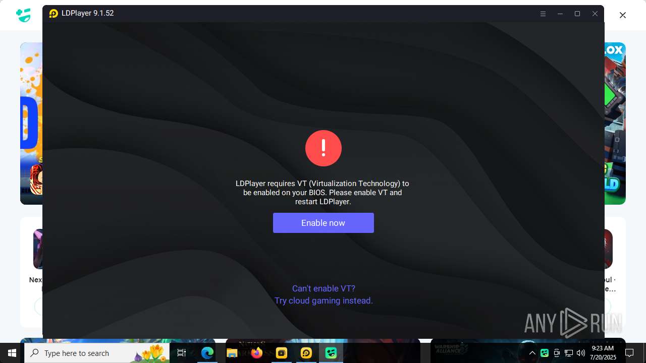Open the Windows Start menu
This screenshot has height=363, width=646.
click(12, 353)
